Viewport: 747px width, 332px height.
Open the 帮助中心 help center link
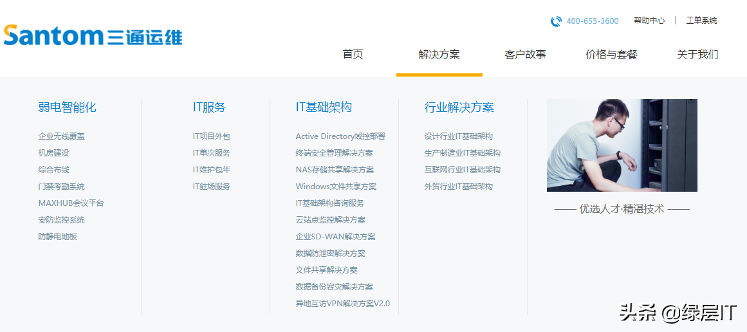click(649, 21)
